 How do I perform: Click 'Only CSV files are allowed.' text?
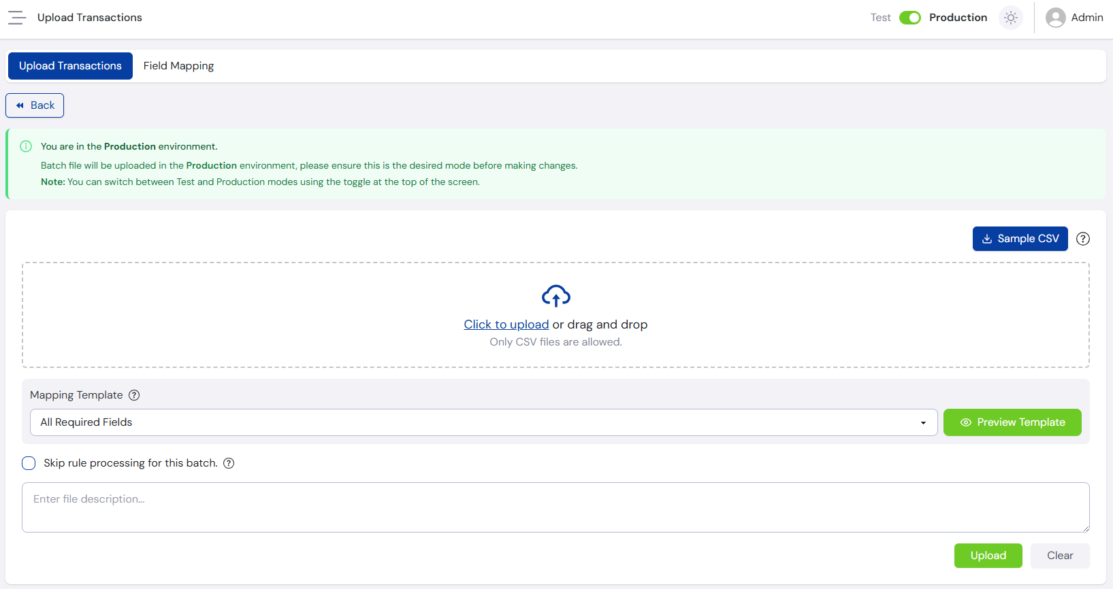click(x=555, y=342)
